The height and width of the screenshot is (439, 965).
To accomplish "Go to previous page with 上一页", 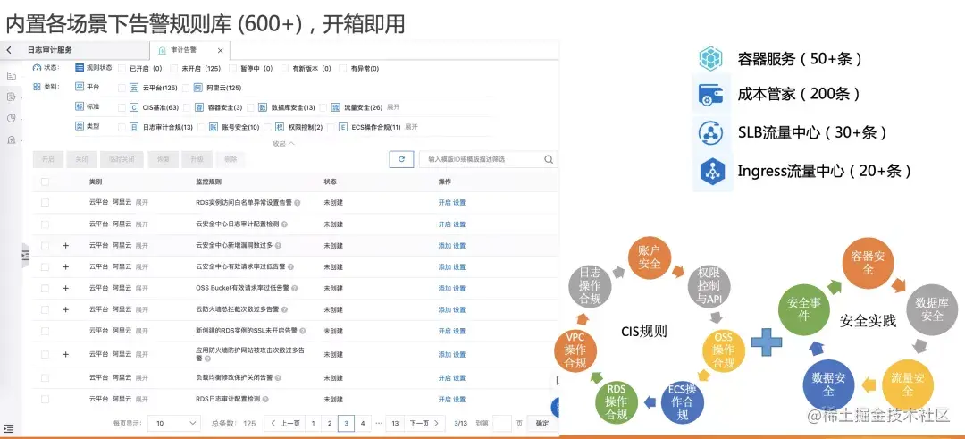I will pyautogui.click(x=285, y=423).
